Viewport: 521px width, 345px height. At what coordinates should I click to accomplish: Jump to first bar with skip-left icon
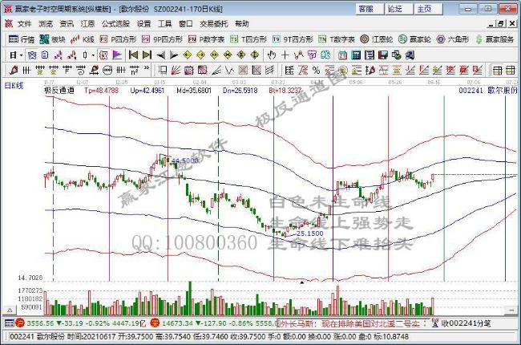click(x=133, y=55)
